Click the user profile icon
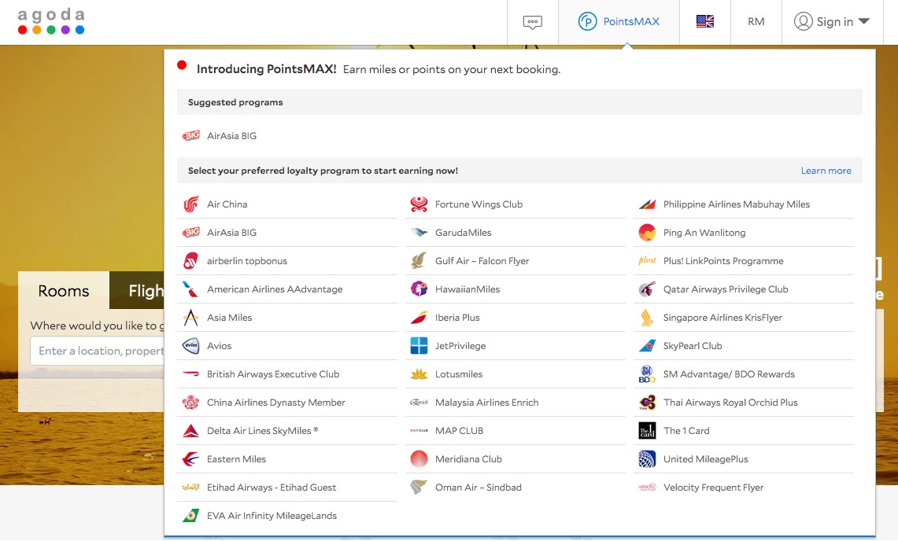This screenshot has width=898, height=541. (803, 22)
